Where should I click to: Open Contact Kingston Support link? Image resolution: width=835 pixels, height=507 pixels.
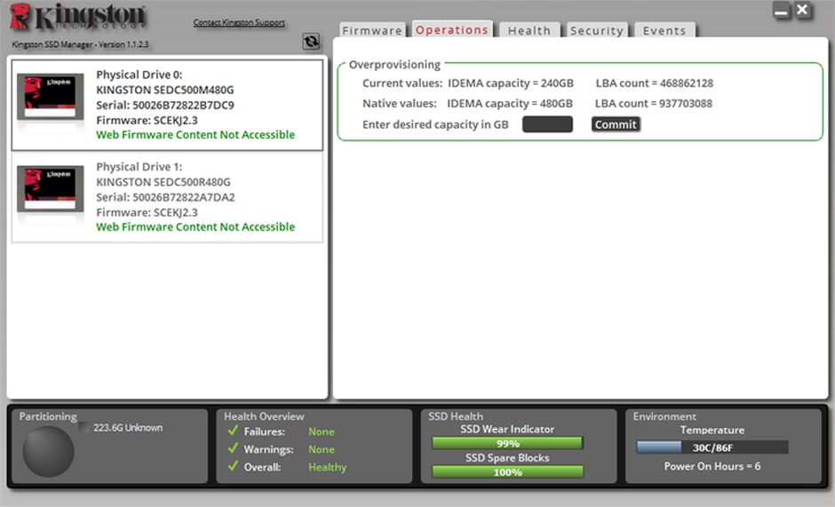point(239,22)
